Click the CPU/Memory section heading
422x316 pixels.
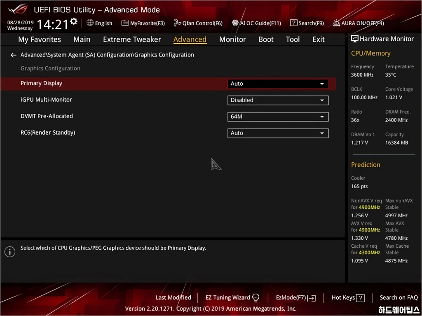point(370,53)
